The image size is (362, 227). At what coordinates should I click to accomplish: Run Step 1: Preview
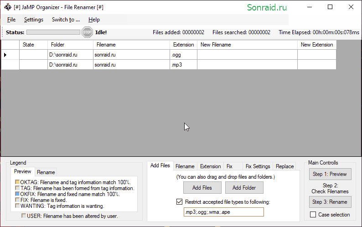pos(330,174)
